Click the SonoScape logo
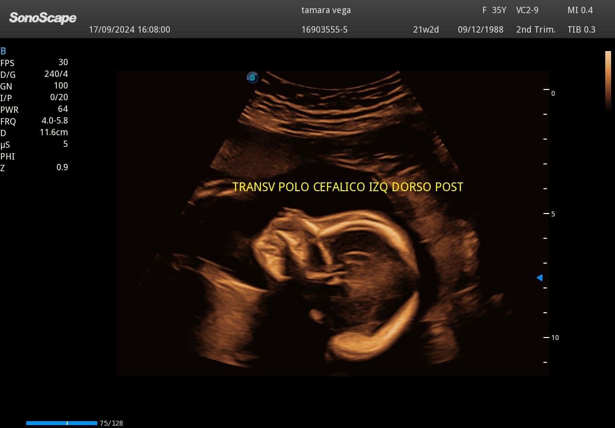The width and height of the screenshot is (615, 428). coord(43,18)
